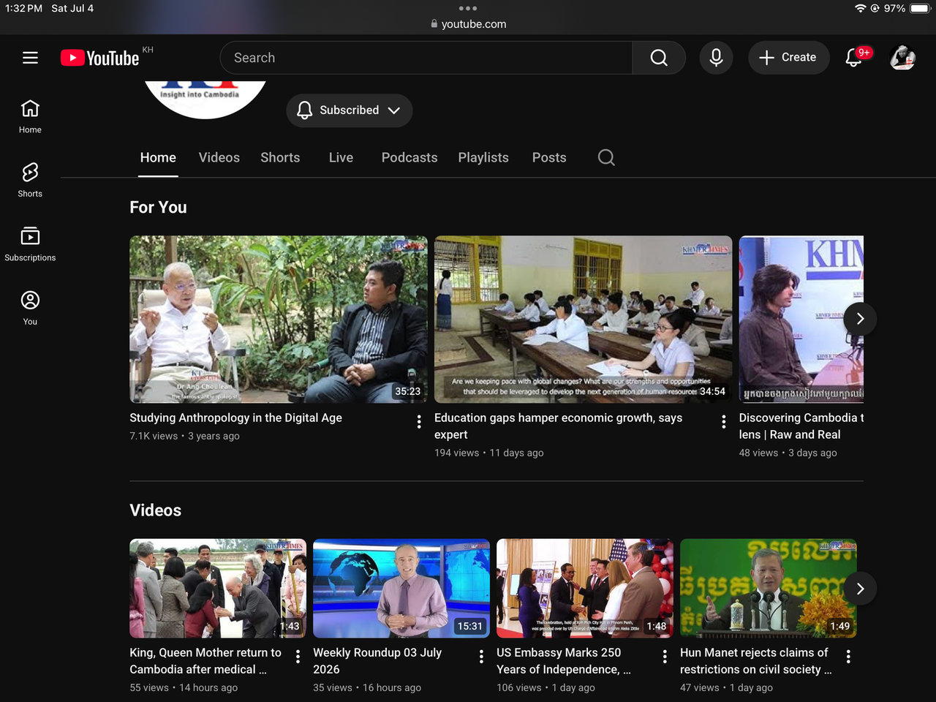Open the Podcasts tab

click(409, 157)
